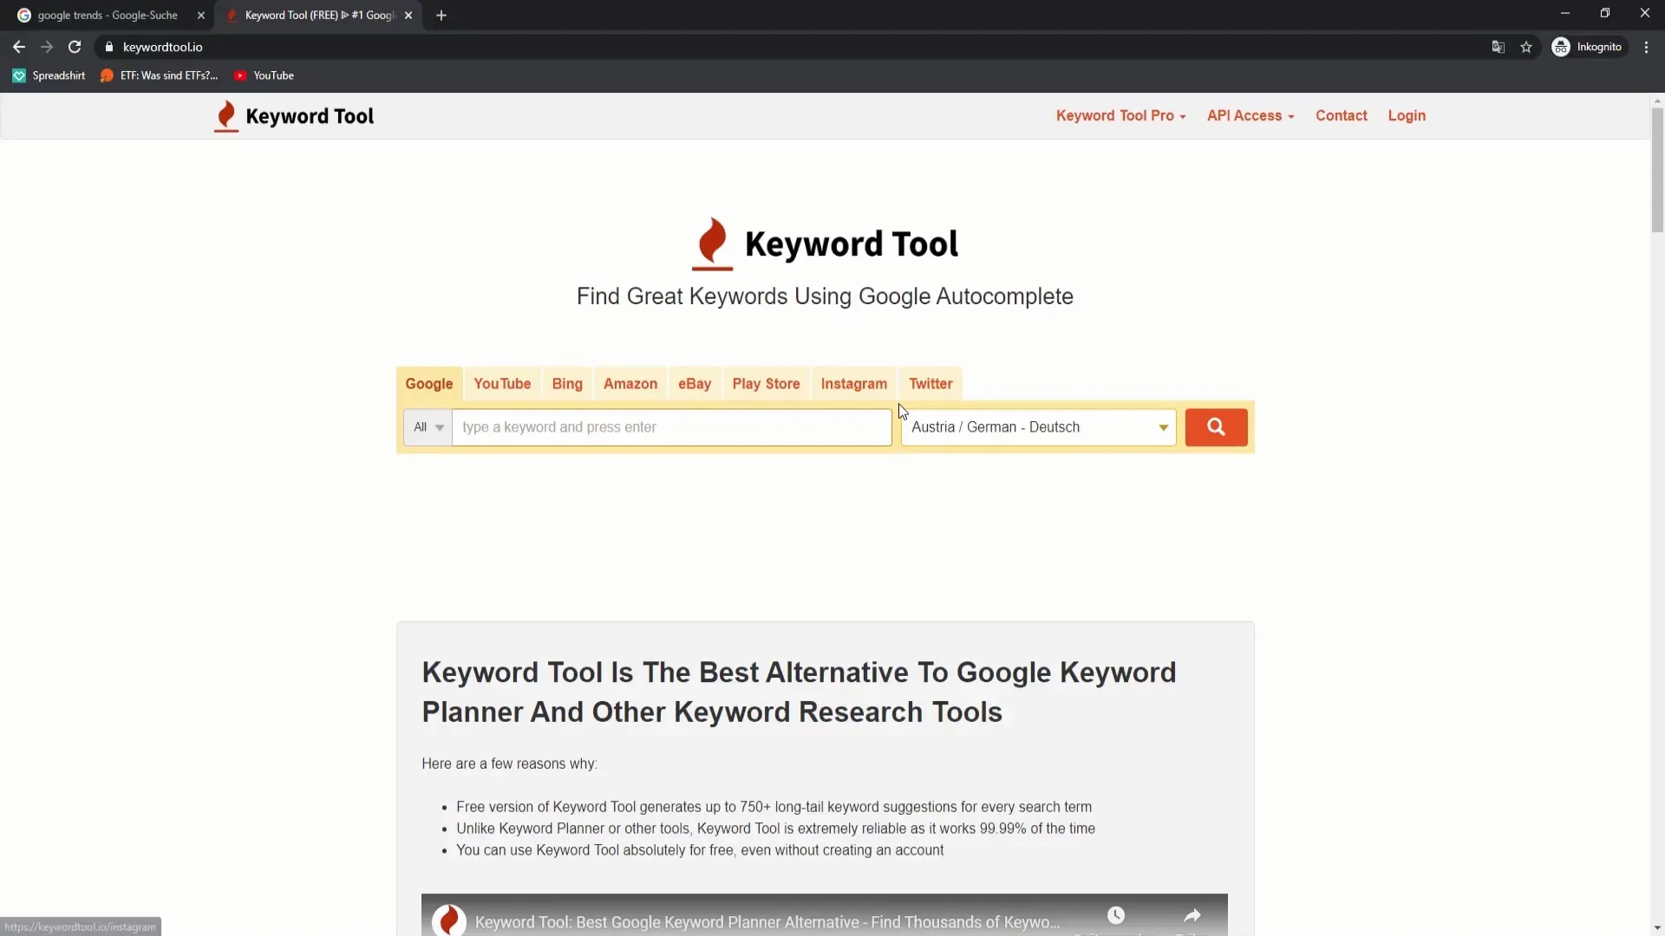Image resolution: width=1665 pixels, height=936 pixels.
Task: Open the Contact link
Action: pyautogui.click(x=1341, y=115)
